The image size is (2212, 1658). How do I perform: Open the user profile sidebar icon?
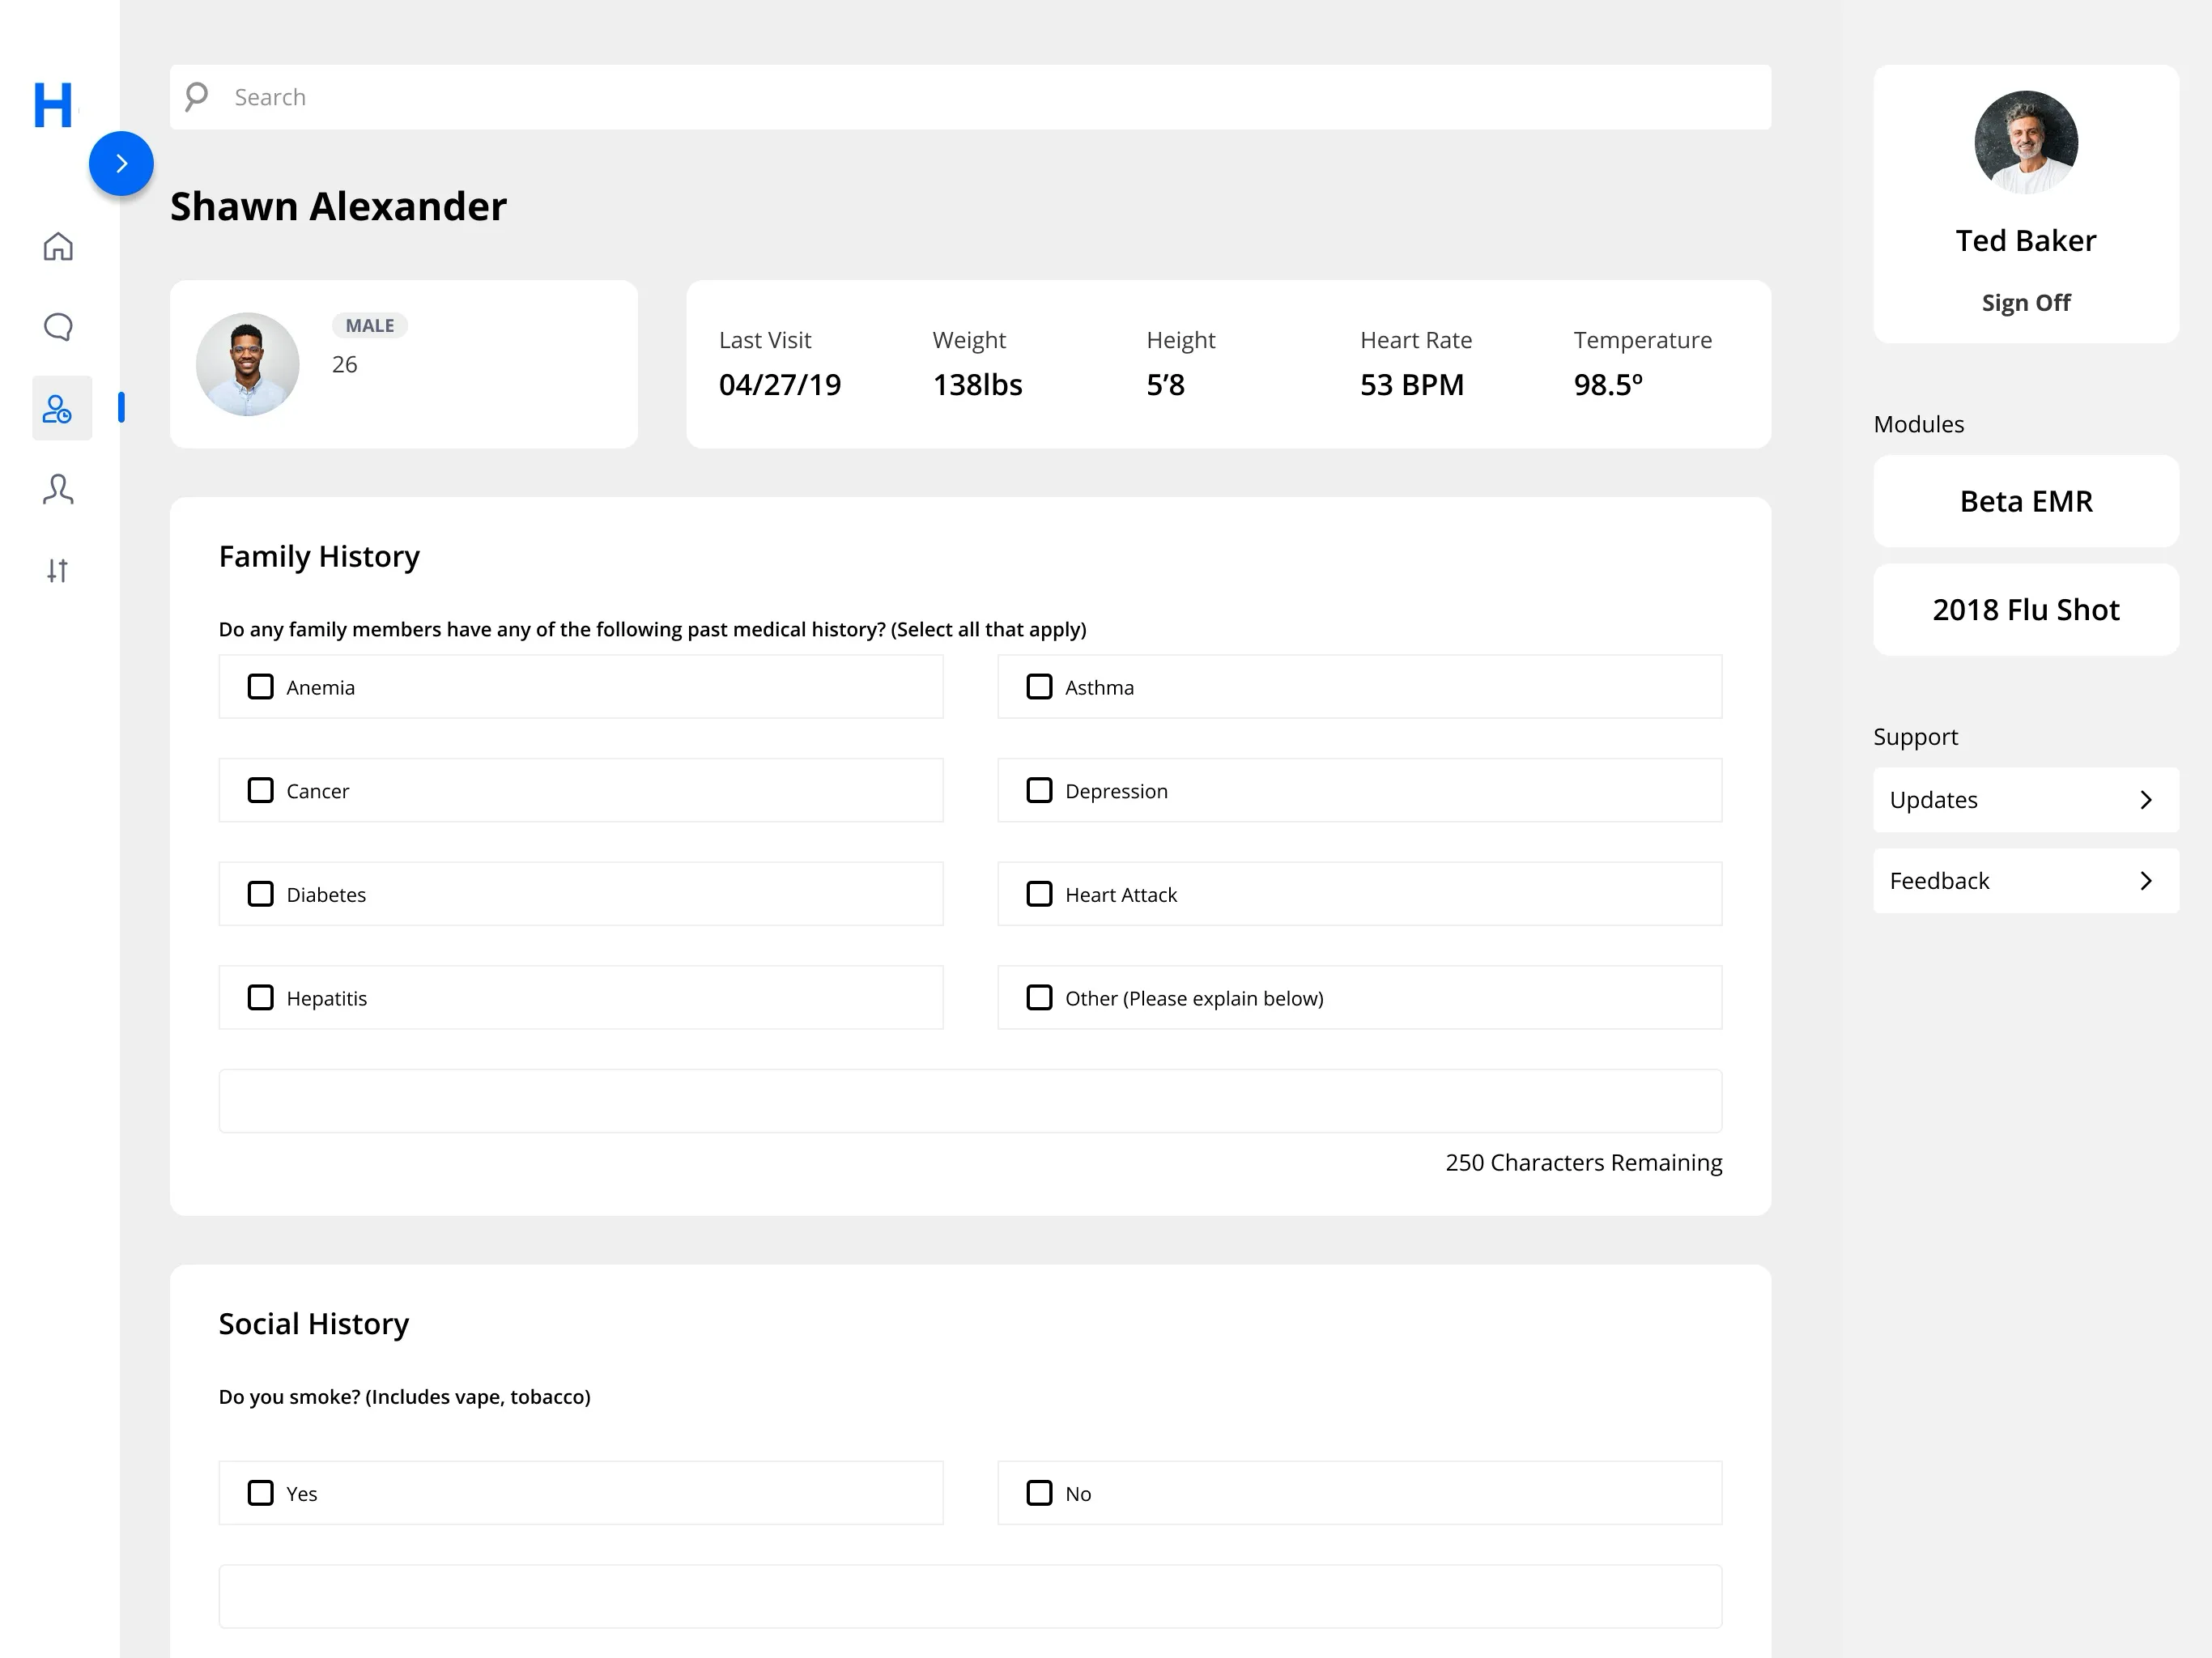pos(58,489)
